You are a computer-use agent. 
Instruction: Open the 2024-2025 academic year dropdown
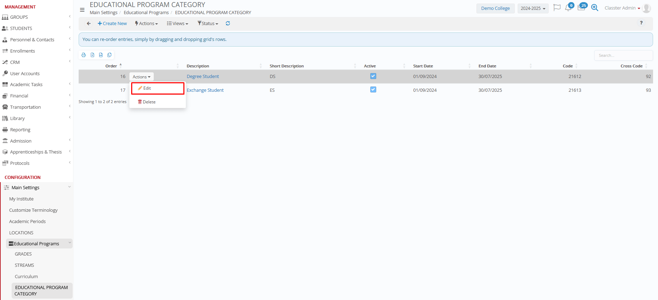(533, 8)
